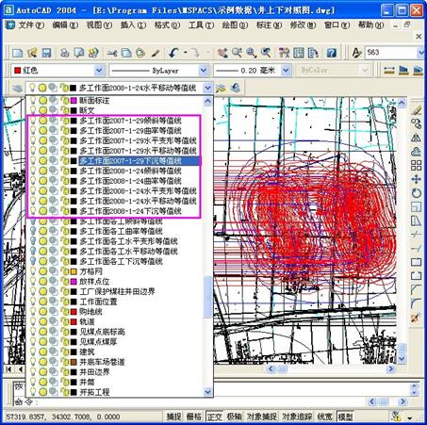Open the 视图 menu
This screenshot has width=427, height=425.
(99, 25)
